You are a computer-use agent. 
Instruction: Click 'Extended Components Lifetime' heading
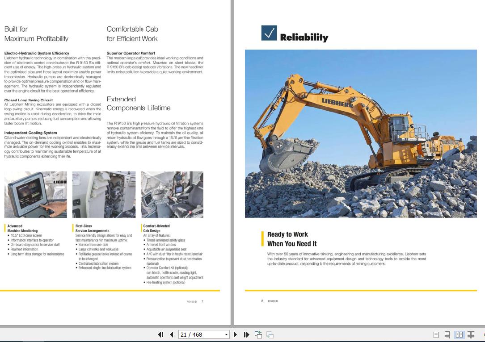point(139,104)
